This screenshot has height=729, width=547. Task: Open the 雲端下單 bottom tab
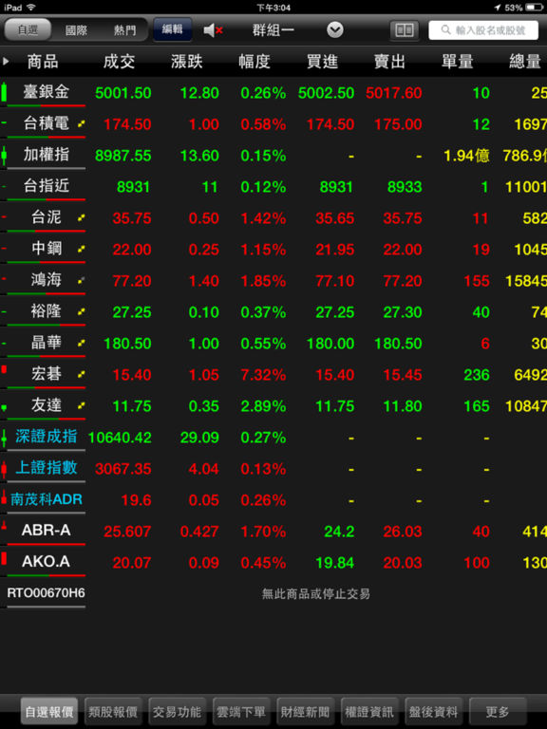pyautogui.click(x=241, y=712)
